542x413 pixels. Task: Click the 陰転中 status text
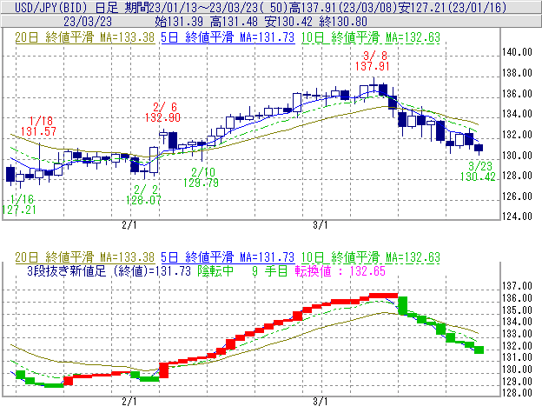[x=215, y=271]
